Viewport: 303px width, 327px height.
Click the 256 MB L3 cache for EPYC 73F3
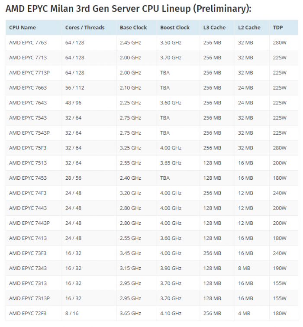click(212, 253)
